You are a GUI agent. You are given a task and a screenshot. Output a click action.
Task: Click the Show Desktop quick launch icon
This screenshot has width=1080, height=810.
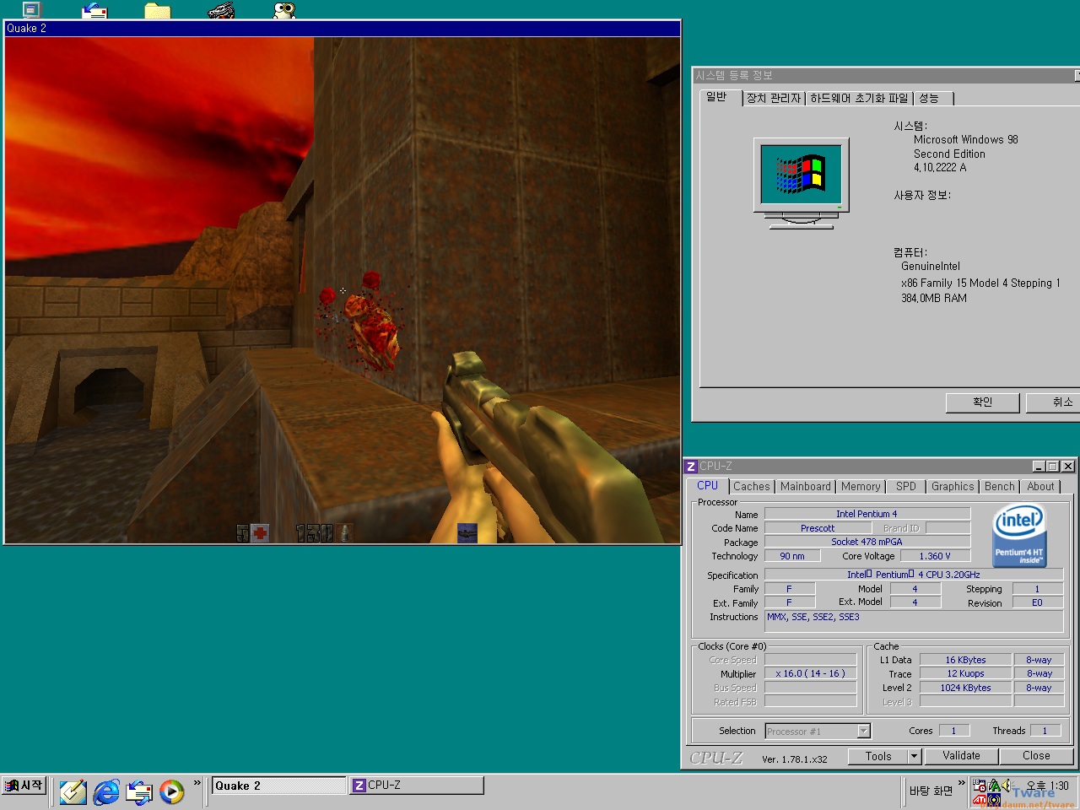pos(73,791)
